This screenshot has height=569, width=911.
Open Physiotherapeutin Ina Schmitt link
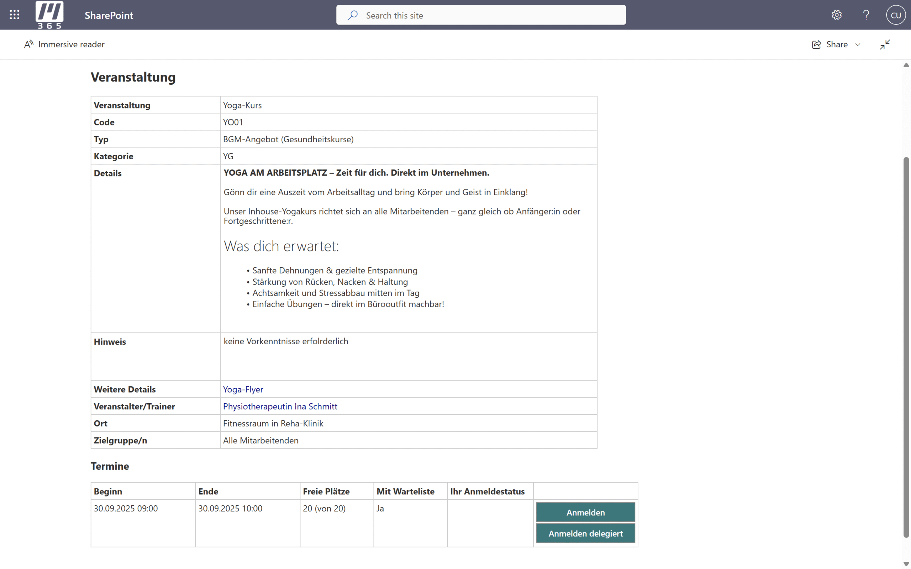[x=280, y=406]
